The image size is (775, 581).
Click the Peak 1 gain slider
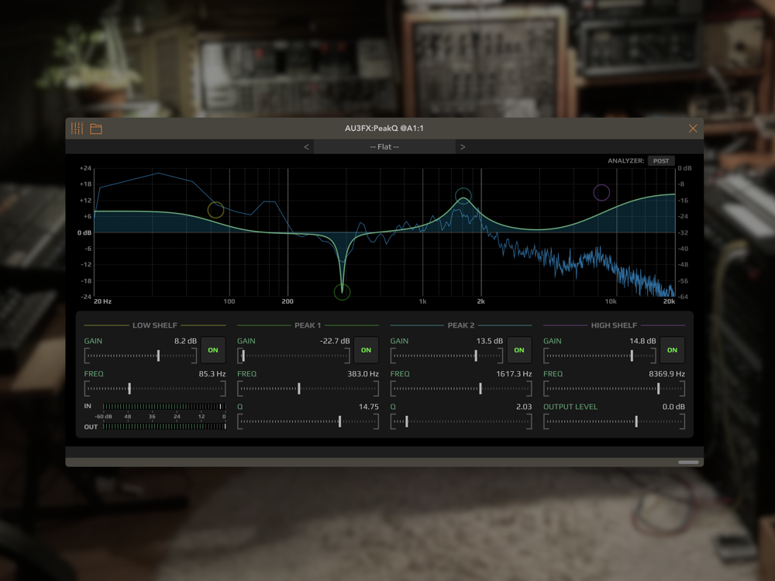(294, 356)
